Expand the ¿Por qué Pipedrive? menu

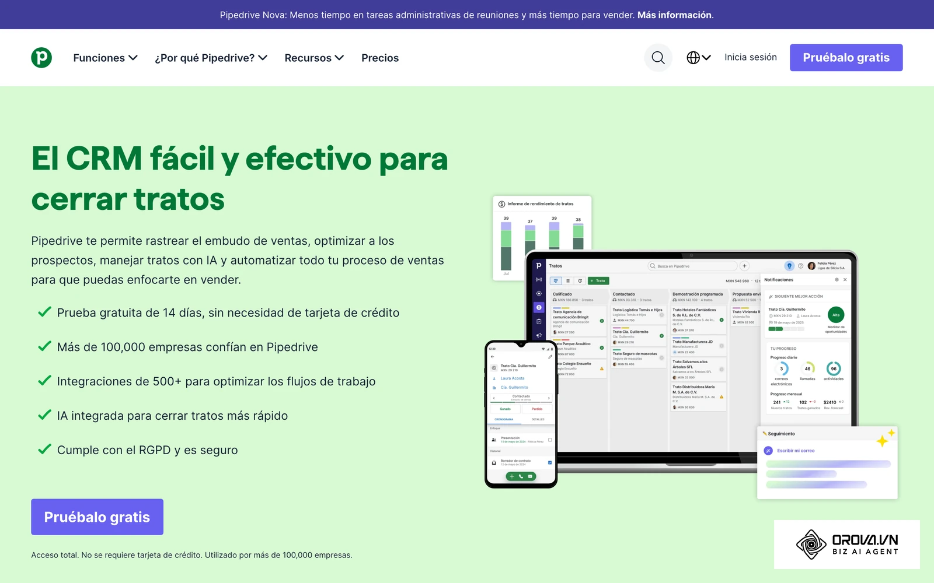pyautogui.click(x=211, y=58)
